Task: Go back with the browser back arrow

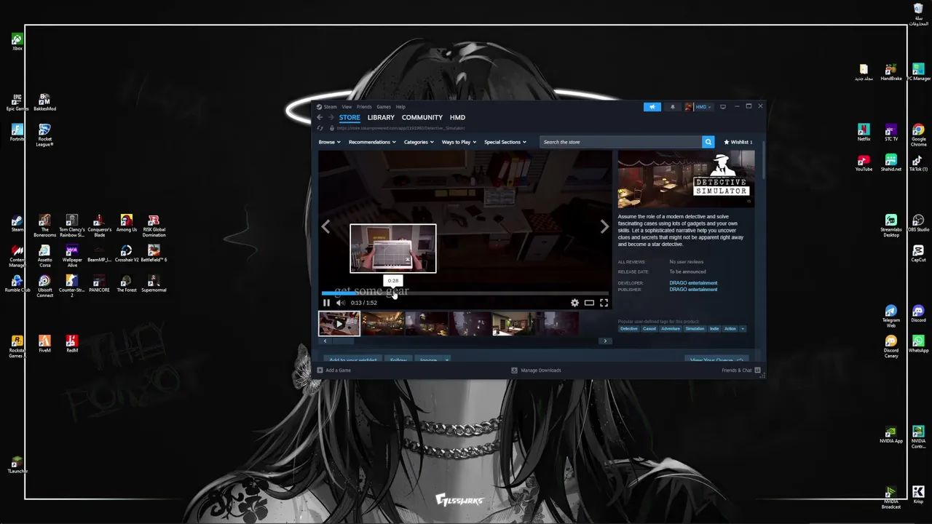Action: [320, 117]
